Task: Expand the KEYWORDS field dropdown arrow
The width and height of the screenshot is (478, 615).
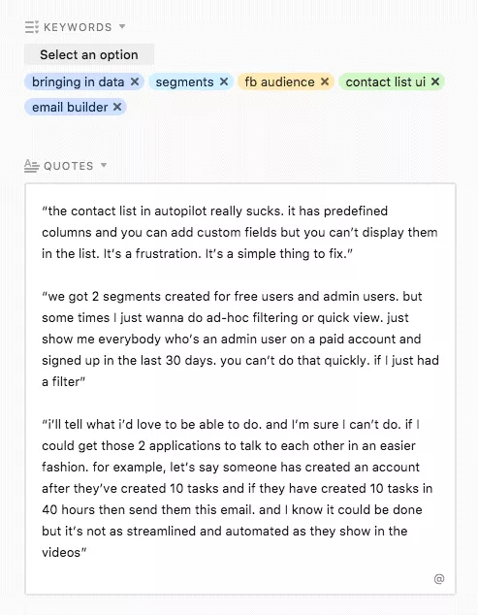Action: (122, 26)
